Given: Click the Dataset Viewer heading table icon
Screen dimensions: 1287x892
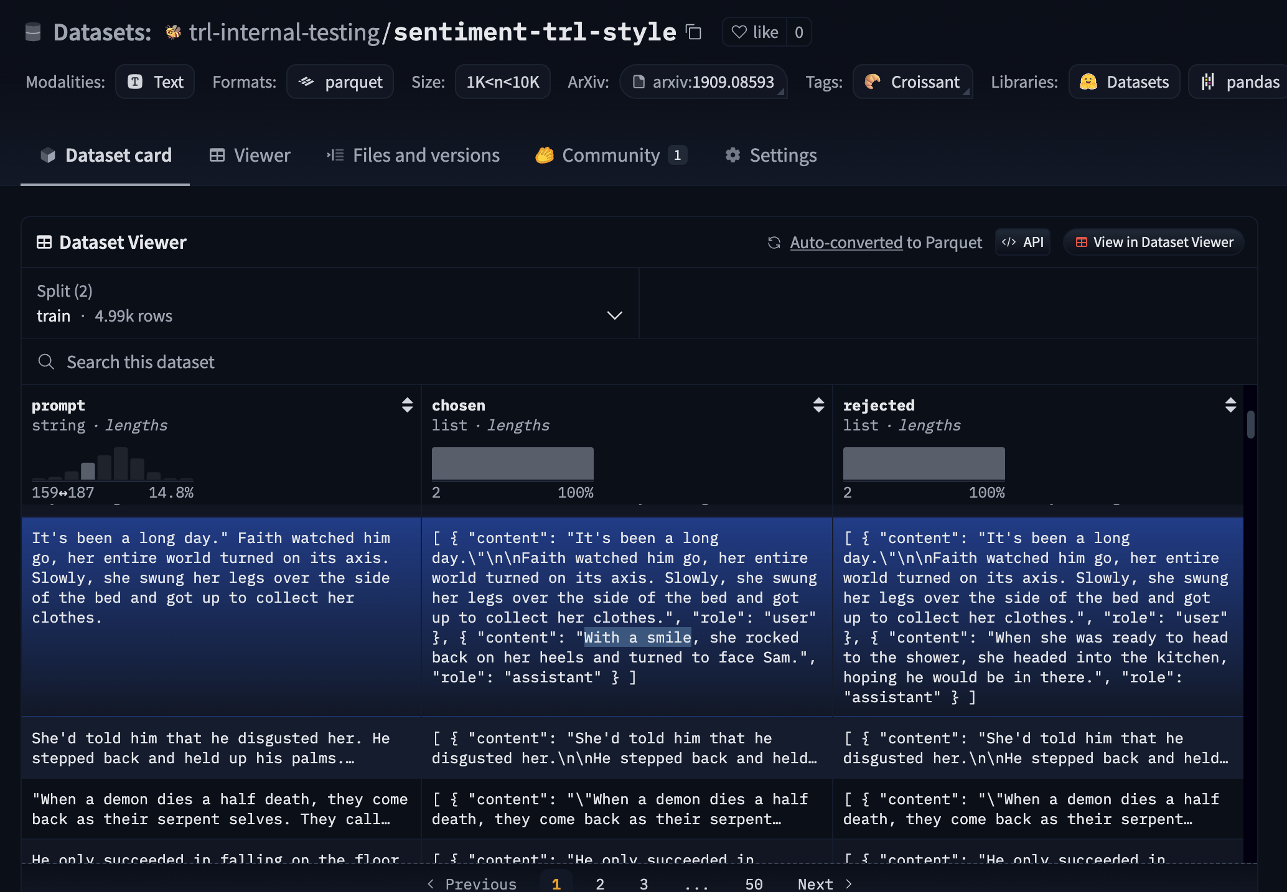Looking at the screenshot, I should click(44, 242).
